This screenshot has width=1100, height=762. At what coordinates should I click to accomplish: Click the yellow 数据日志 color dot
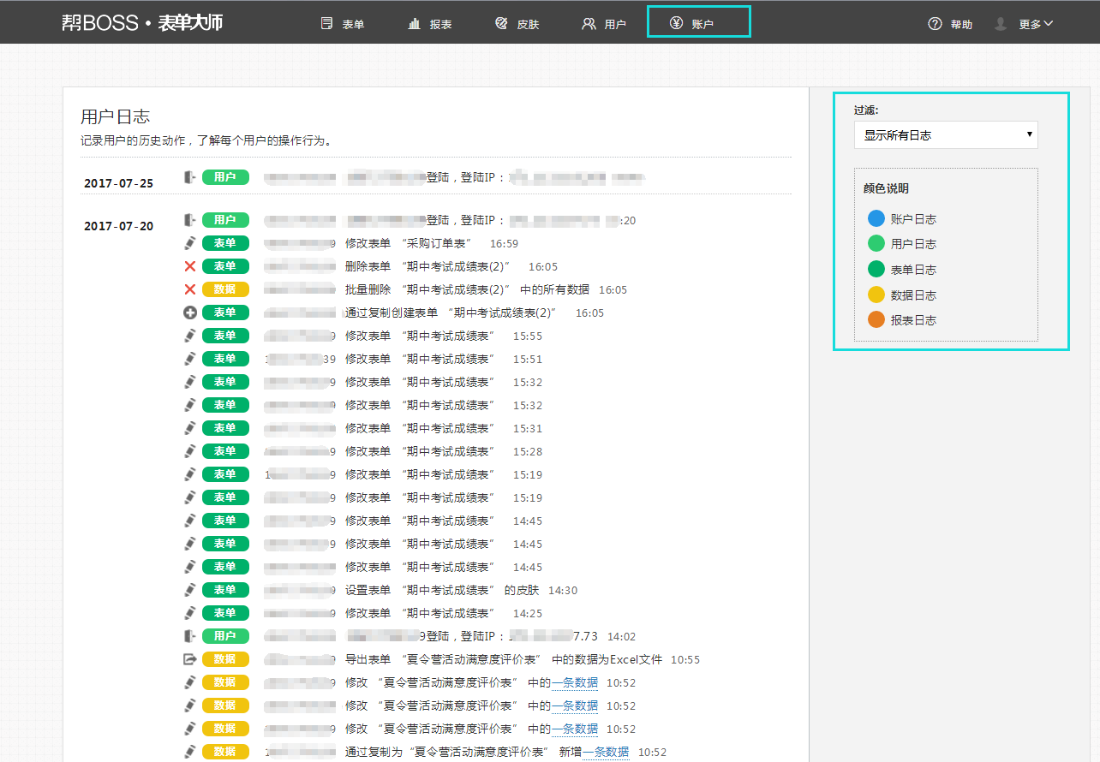click(876, 295)
